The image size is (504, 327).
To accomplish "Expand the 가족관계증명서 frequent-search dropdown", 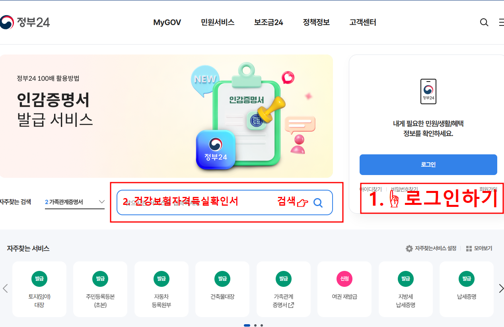I will point(75,202).
